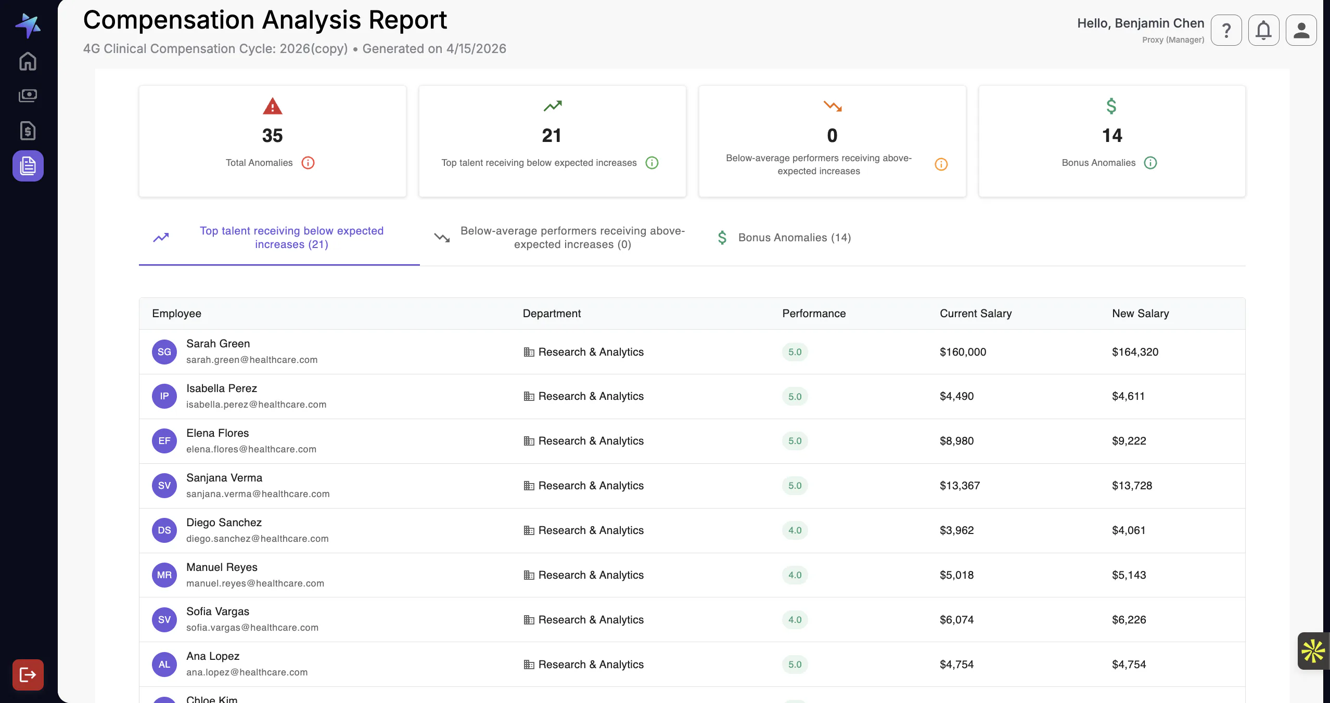The height and width of the screenshot is (703, 1330).
Task: Click the red logout icon
Action: pos(28,675)
